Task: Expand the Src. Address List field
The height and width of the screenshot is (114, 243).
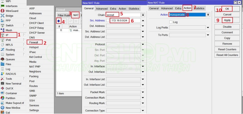Action: tap(143, 31)
